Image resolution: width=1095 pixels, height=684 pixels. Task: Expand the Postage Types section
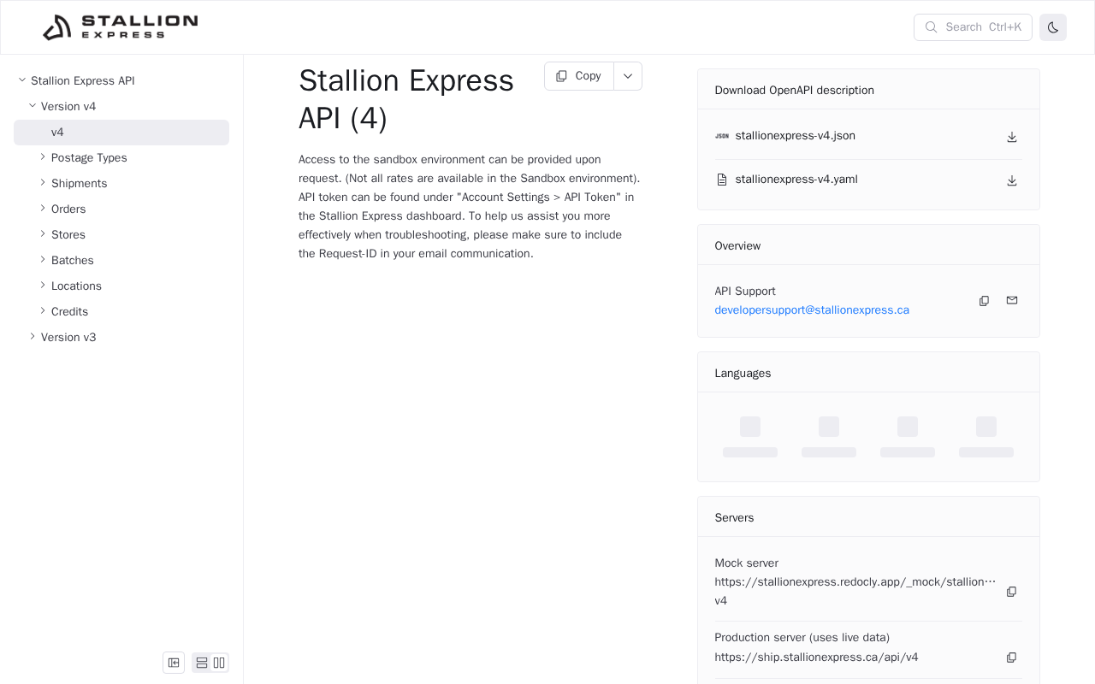(x=89, y=158)
